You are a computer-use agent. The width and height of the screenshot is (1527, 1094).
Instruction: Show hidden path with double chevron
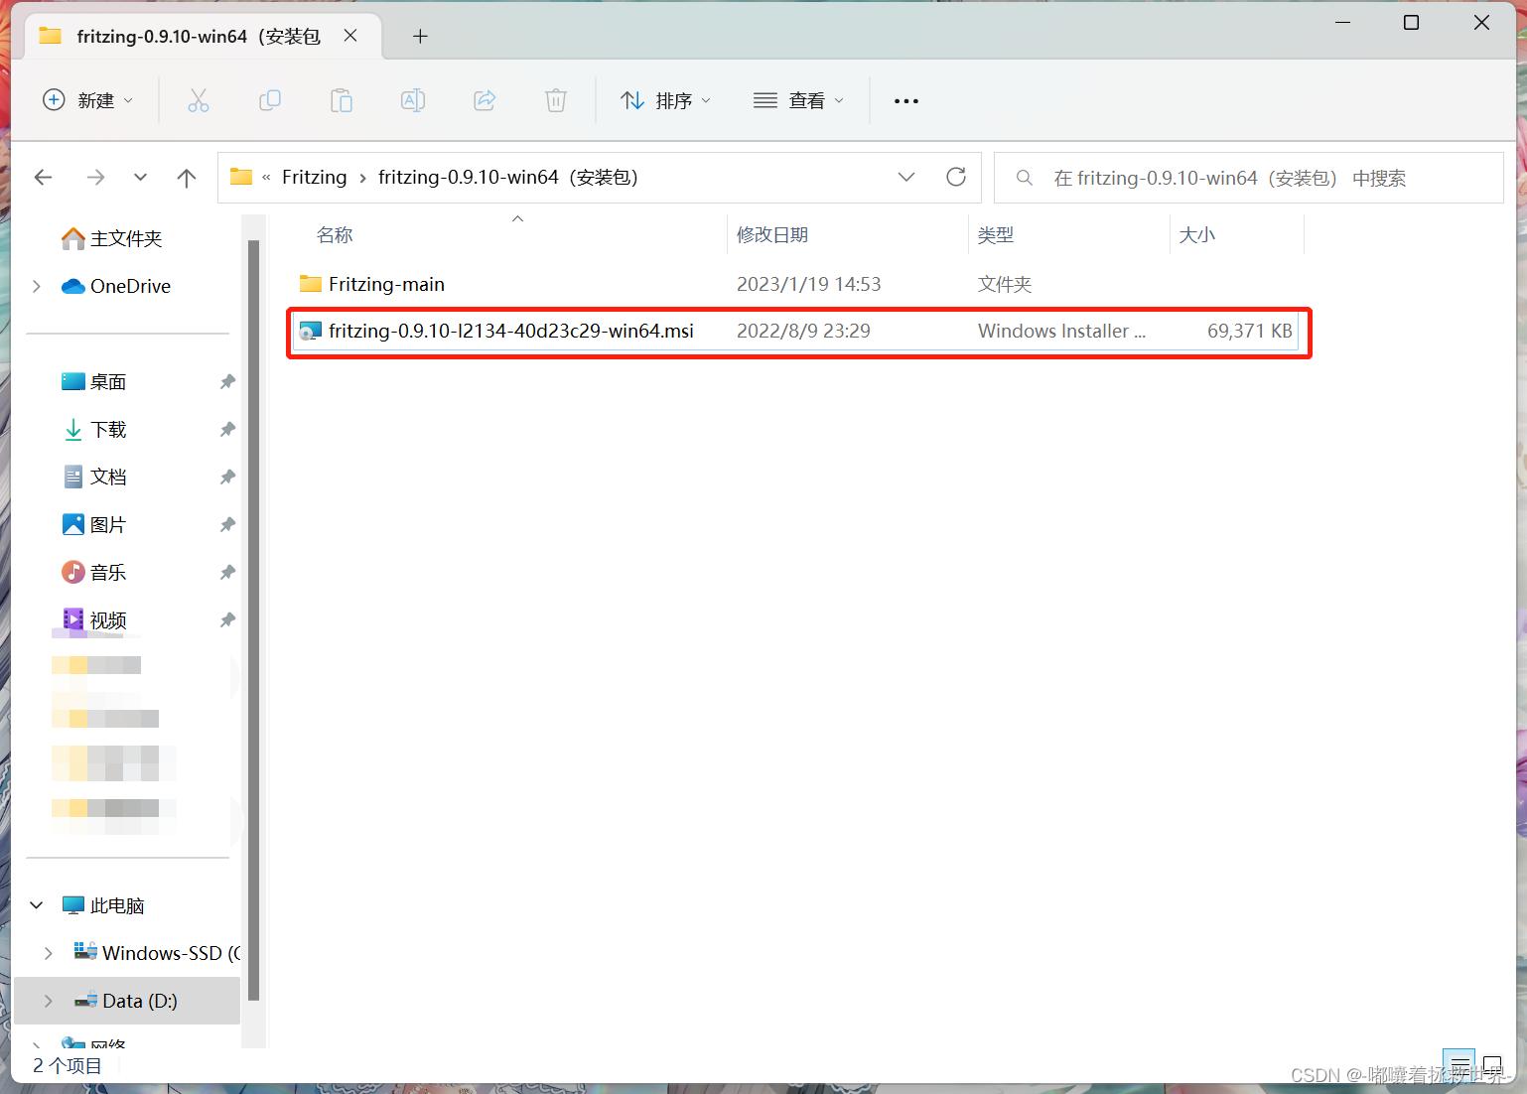coord(266,178)
